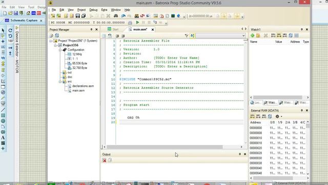Open the symbol dropdown above code editor
Viewport: 328px width, 185px height.
[243, 35]
